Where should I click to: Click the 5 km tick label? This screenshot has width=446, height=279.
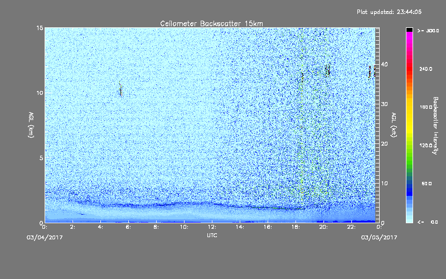pos(41,158)
